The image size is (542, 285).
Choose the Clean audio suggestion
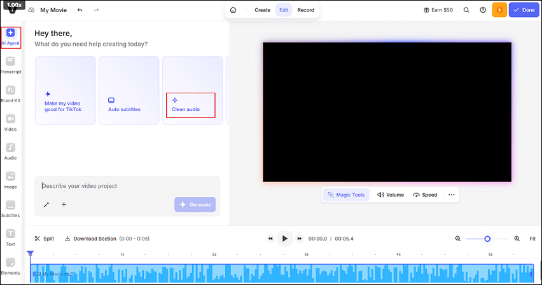[193, 90]
